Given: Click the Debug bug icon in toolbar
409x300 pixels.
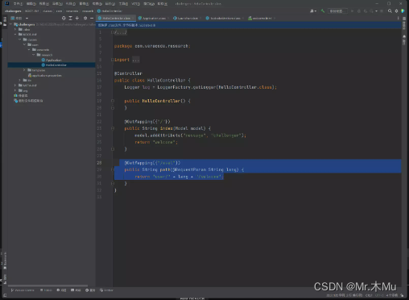Looking at the screenshot, I should tap(359, 11).
